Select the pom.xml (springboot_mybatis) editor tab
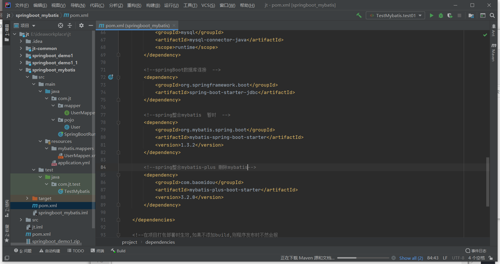The image size is (500, 264). click(x=137, y=25)
